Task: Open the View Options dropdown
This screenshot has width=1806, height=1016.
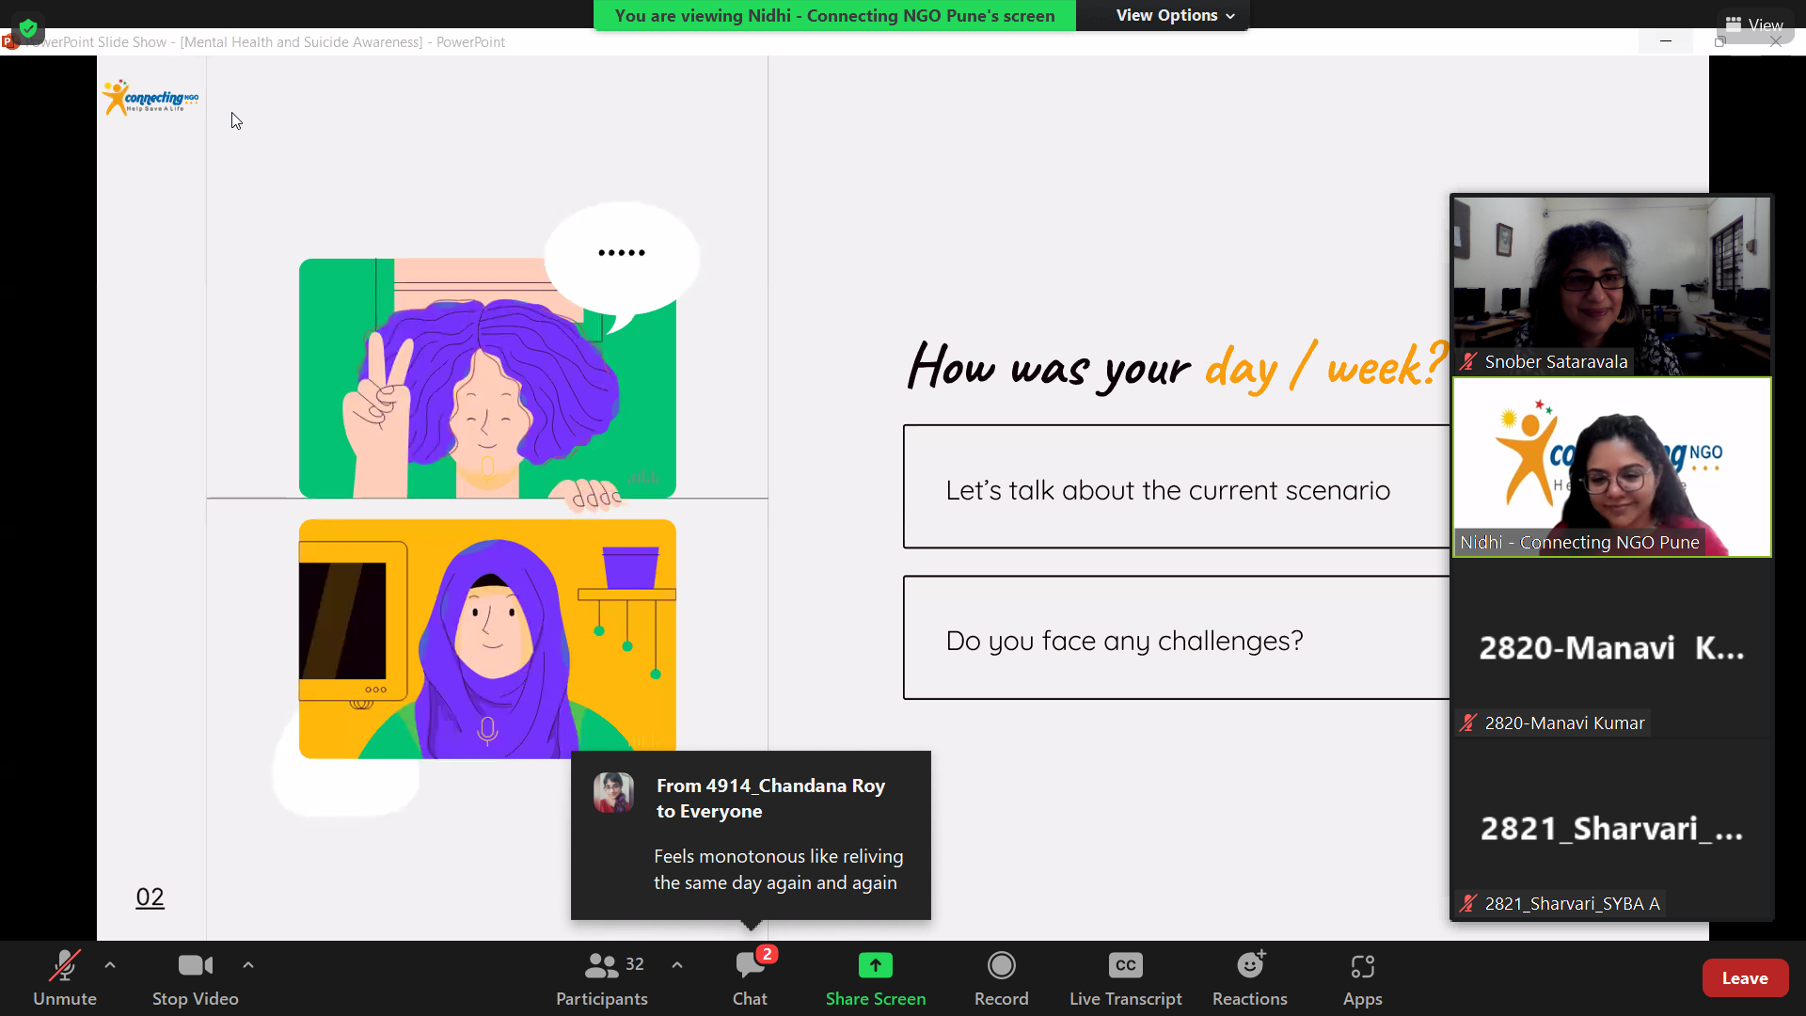Action: click(x=1174, y=15)
